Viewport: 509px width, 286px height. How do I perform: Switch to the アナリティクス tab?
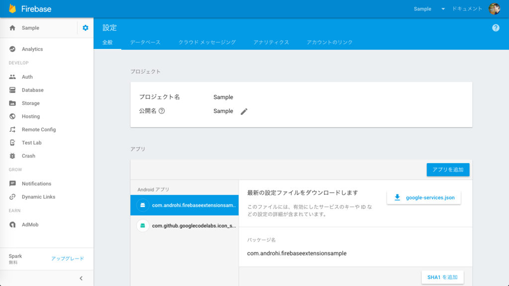(271, 42)
